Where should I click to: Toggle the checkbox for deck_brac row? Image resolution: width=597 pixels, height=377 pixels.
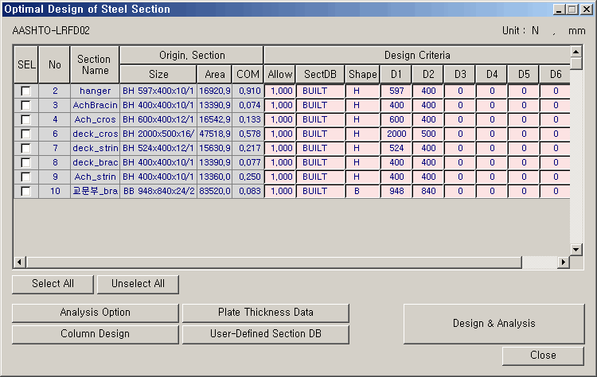click(26, 162)
